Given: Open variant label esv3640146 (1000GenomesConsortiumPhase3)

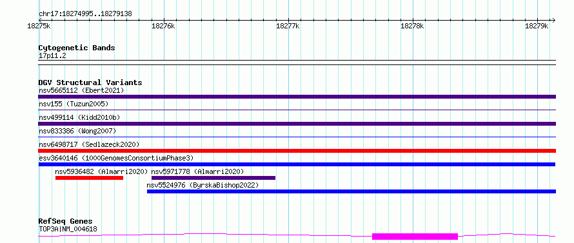Looking at the screenshot, I should click(x=116, y=158).
